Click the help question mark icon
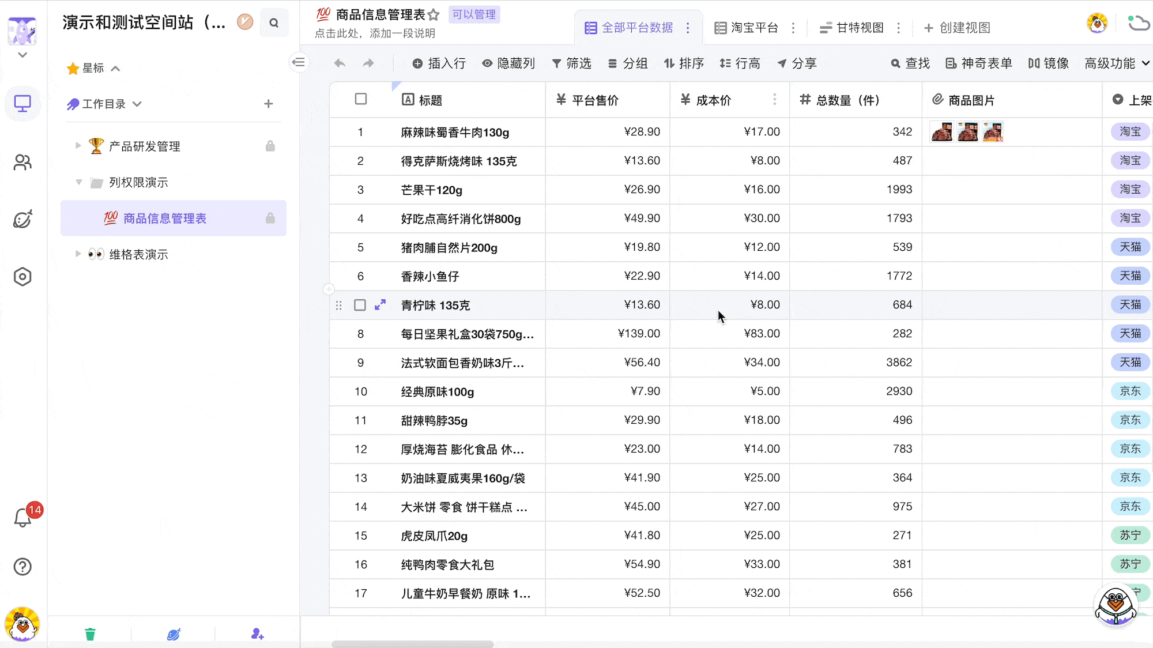Viewport: 1153px width, 648px height. tap(22, 567)
